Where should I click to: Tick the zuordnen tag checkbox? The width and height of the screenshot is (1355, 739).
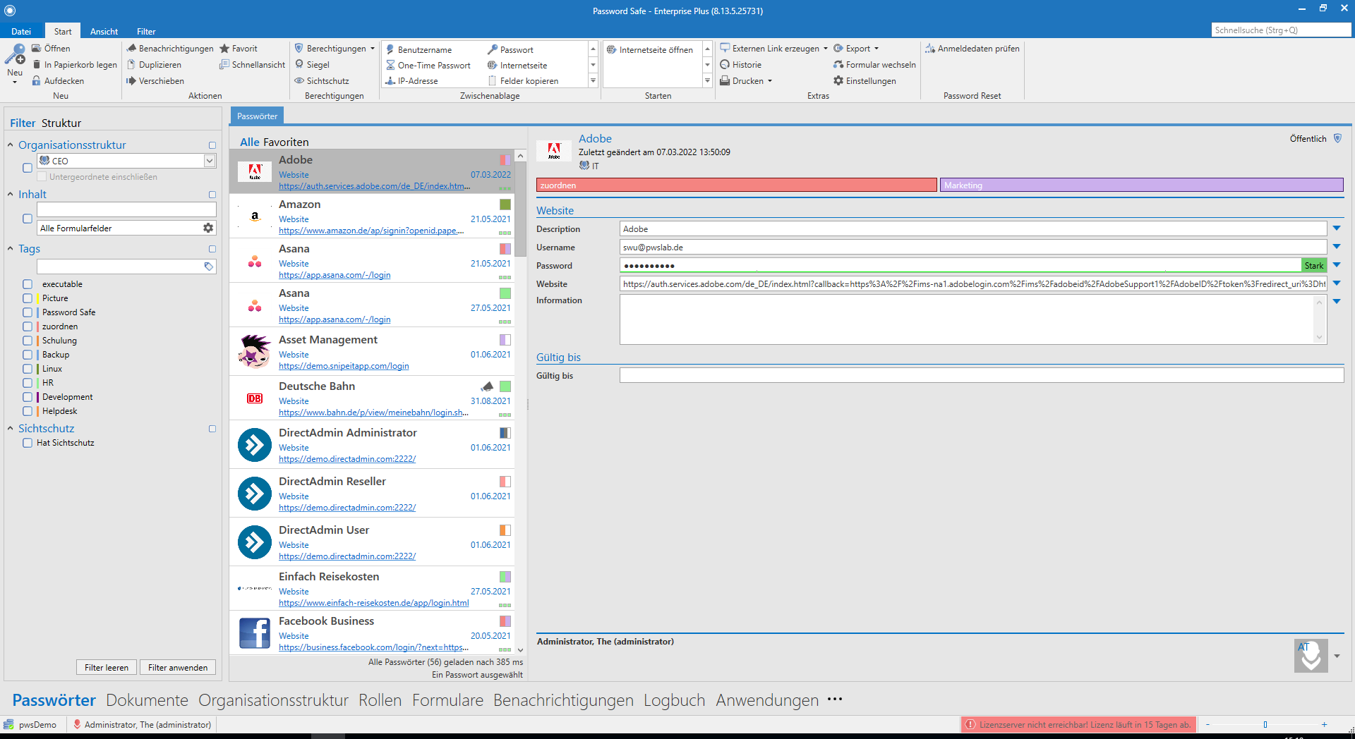pyautogui.click(x=28, y=326)
